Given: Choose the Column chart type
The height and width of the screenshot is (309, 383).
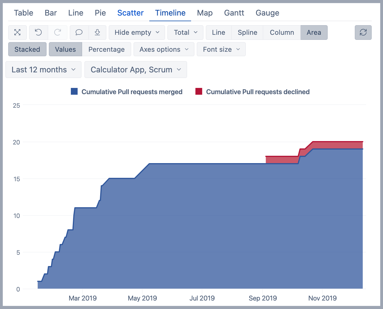Looking at the screenshot, I should (282, 33).
